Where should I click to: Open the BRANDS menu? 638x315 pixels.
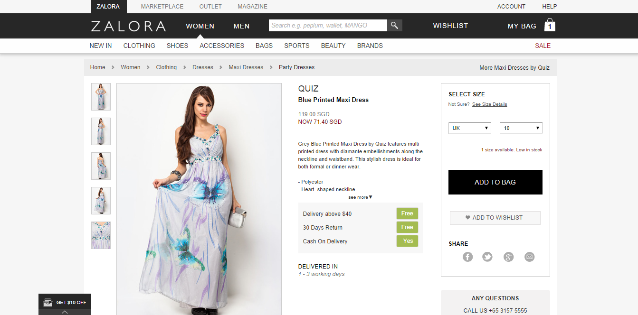pos(370,46)
